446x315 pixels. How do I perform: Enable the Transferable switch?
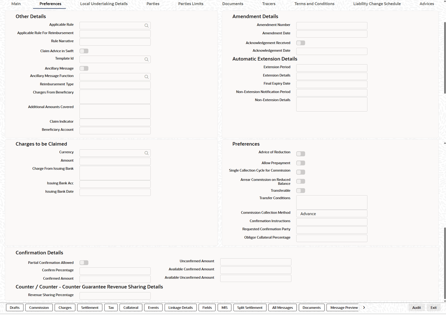(301, 191)
